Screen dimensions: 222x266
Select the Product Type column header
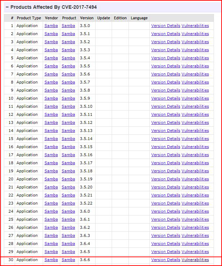point(29,18)
